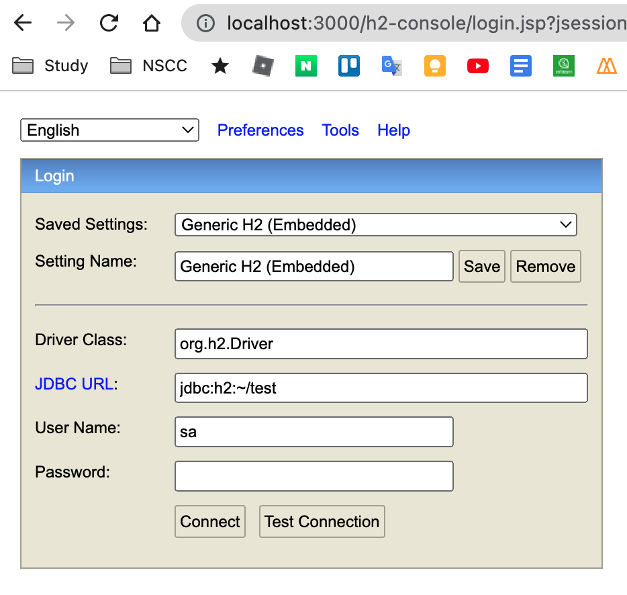Viewport: 627px width, 595px height.
Task: Focus the Driver Class field
Action: [x=381, y=344]
